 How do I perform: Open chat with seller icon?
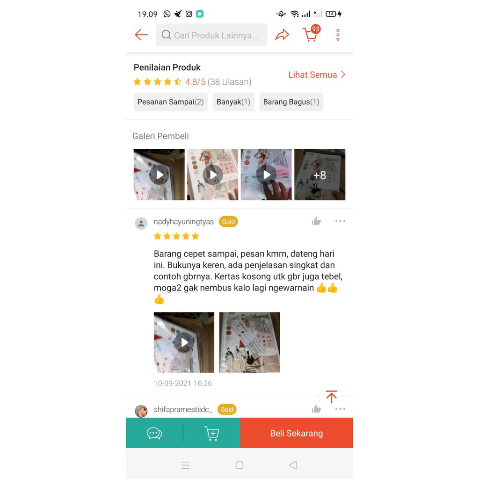pyautogui.click(x=154, y=433)
